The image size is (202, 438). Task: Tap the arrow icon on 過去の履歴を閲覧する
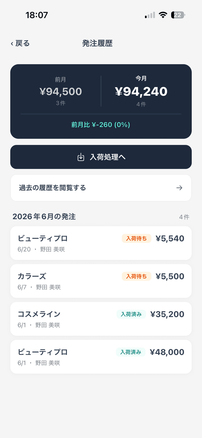tap(179, 188)
